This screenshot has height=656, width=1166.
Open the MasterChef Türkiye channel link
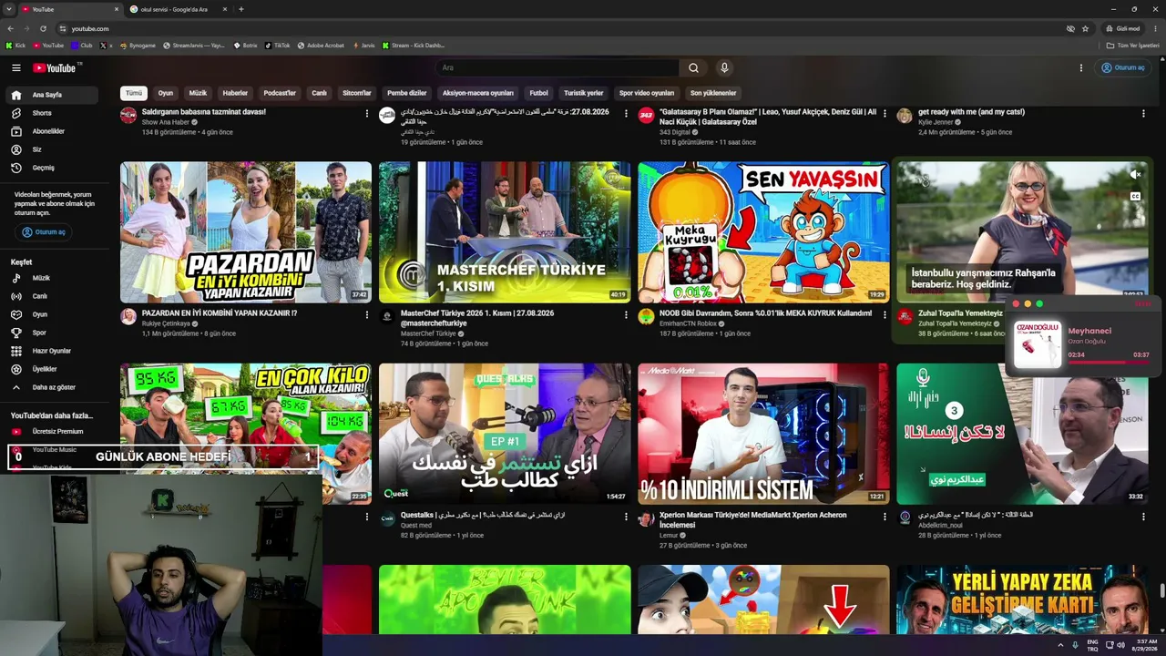click(x=428, y=333)
